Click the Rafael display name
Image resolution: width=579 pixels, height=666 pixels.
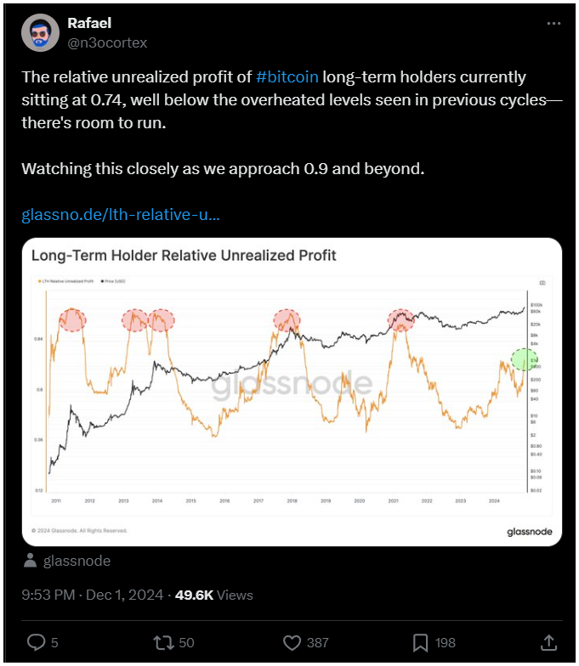click(89, 23)
